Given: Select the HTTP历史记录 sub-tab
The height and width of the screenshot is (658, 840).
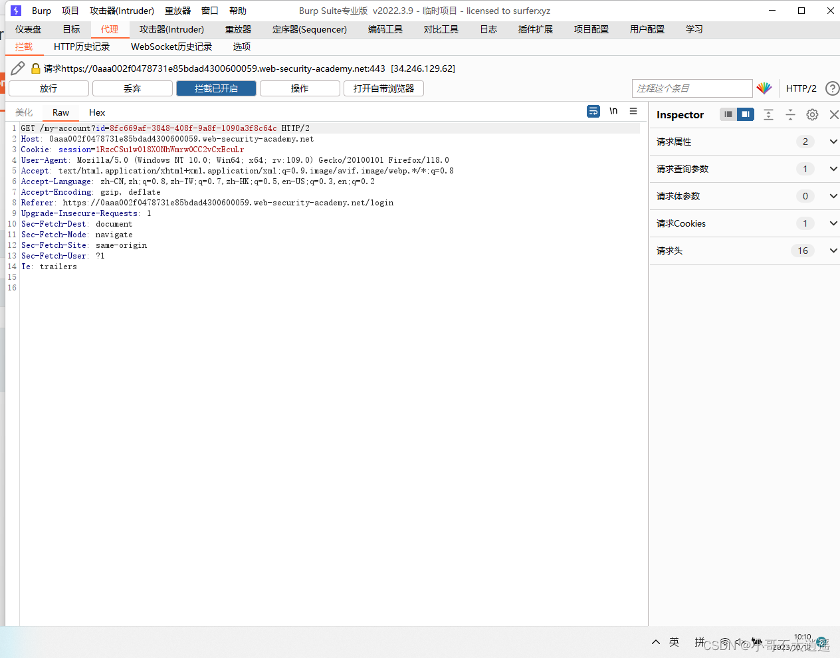Looking at the screenshot, I should 82,47.
